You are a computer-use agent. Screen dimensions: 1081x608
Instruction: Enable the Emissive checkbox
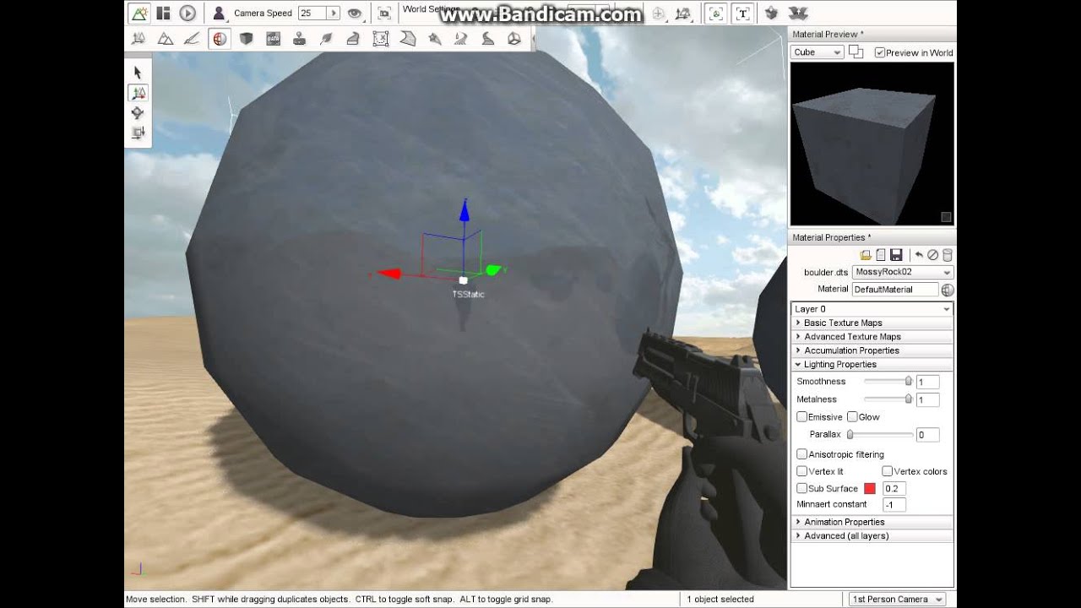(802, 417)
